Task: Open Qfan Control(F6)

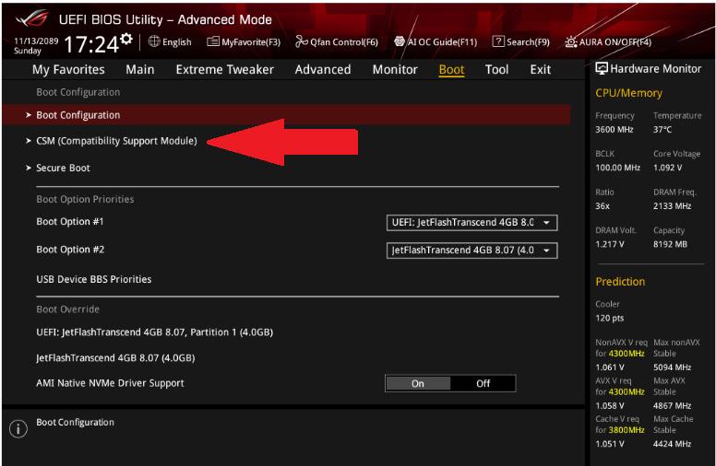Action: (x=344, y=42)
